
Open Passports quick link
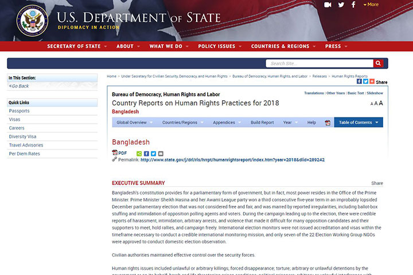coord(20,111)
